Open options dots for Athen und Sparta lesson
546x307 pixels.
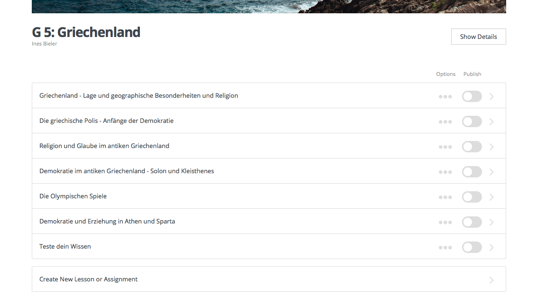(445, 223)
